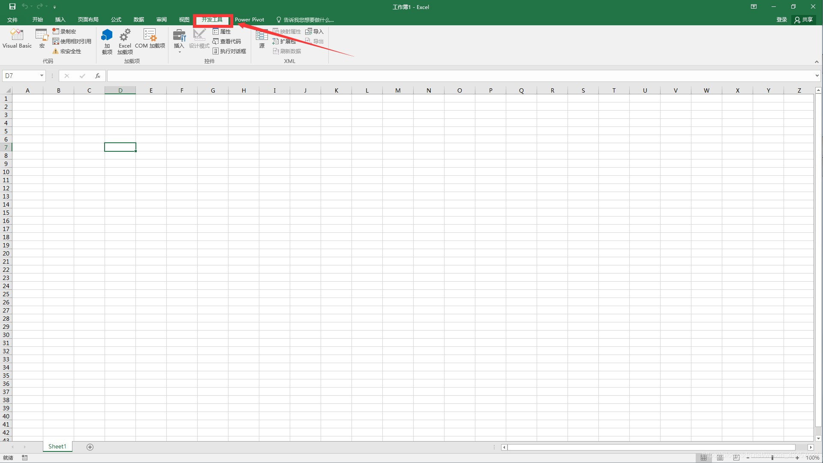Screen dimensions: 823x463
Task: Click the 扩展包 expansion packs icon
Action: click(284, 41)
